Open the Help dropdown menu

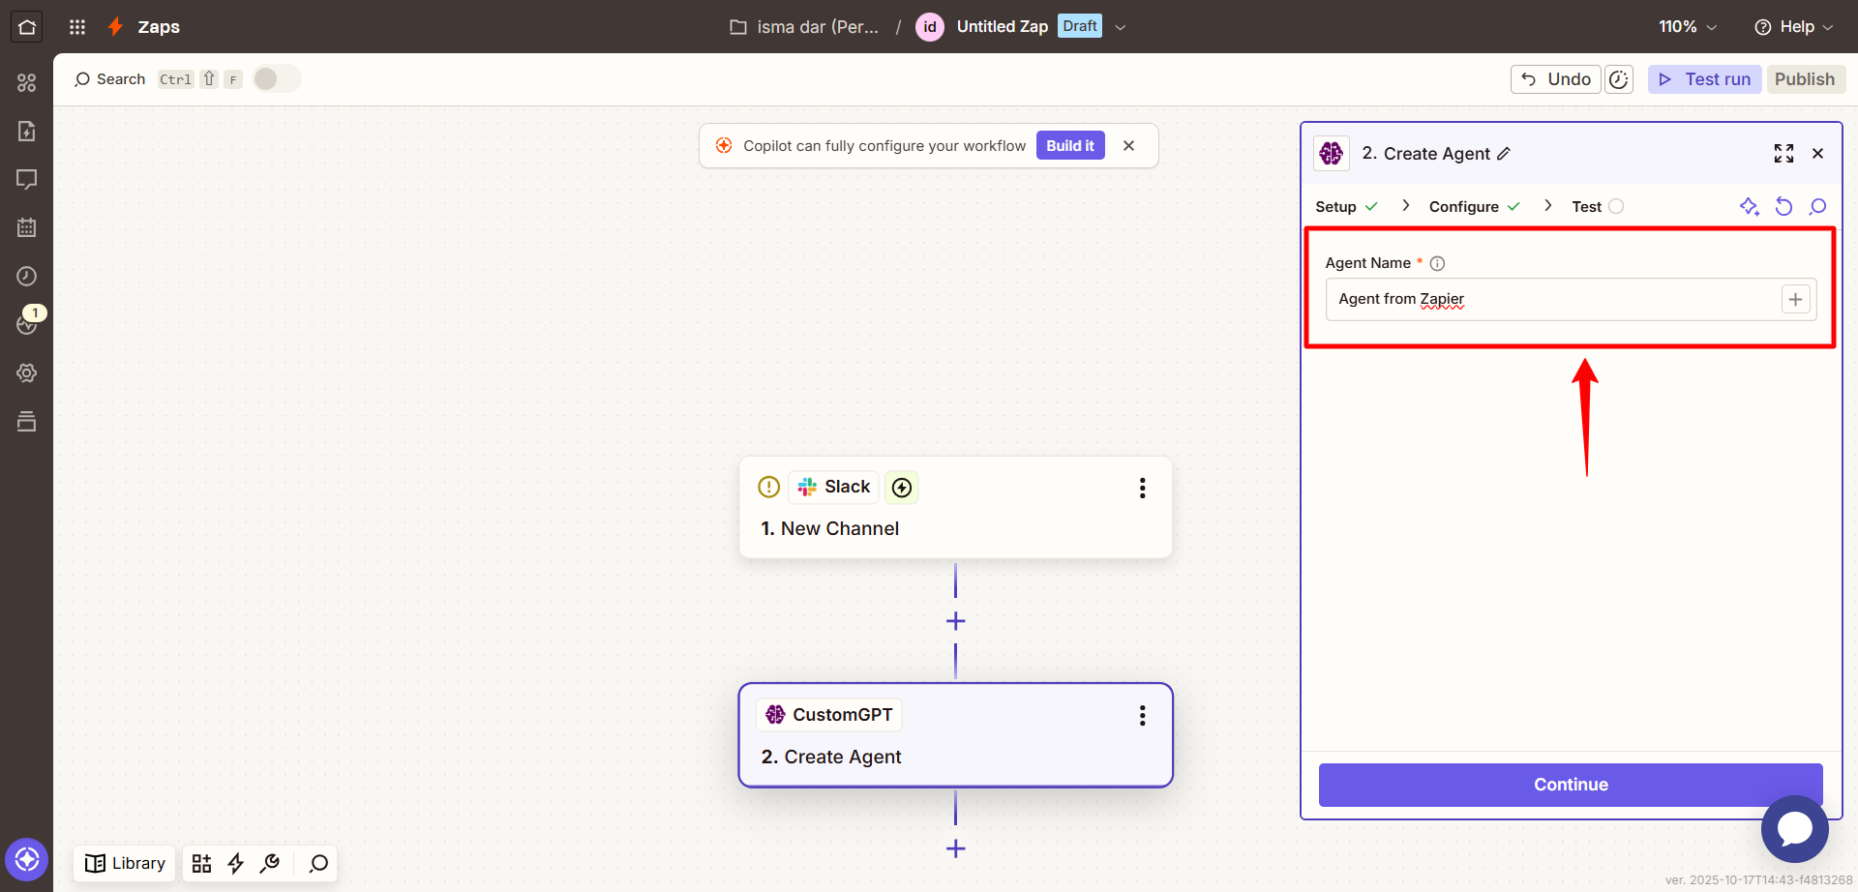pos(1794,26)
